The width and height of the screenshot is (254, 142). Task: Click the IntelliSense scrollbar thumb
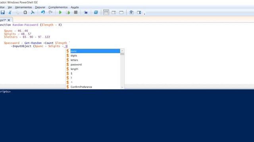coord(122,54)
